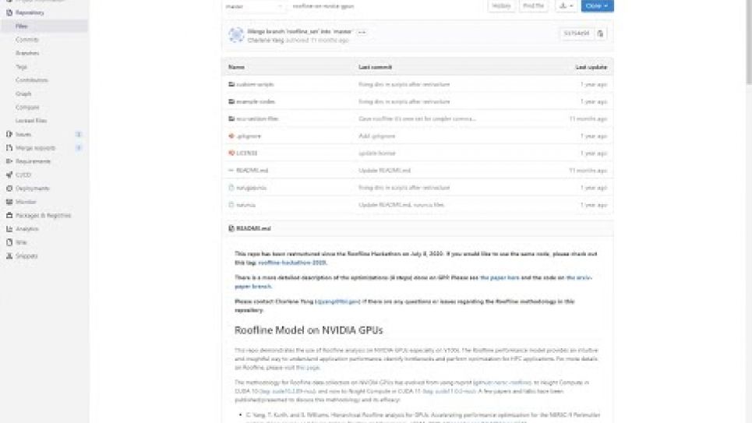Viewport: 752px width, 423px height.
Task: Click the Monitor icon in sidebar
Action: pos(9,202)
